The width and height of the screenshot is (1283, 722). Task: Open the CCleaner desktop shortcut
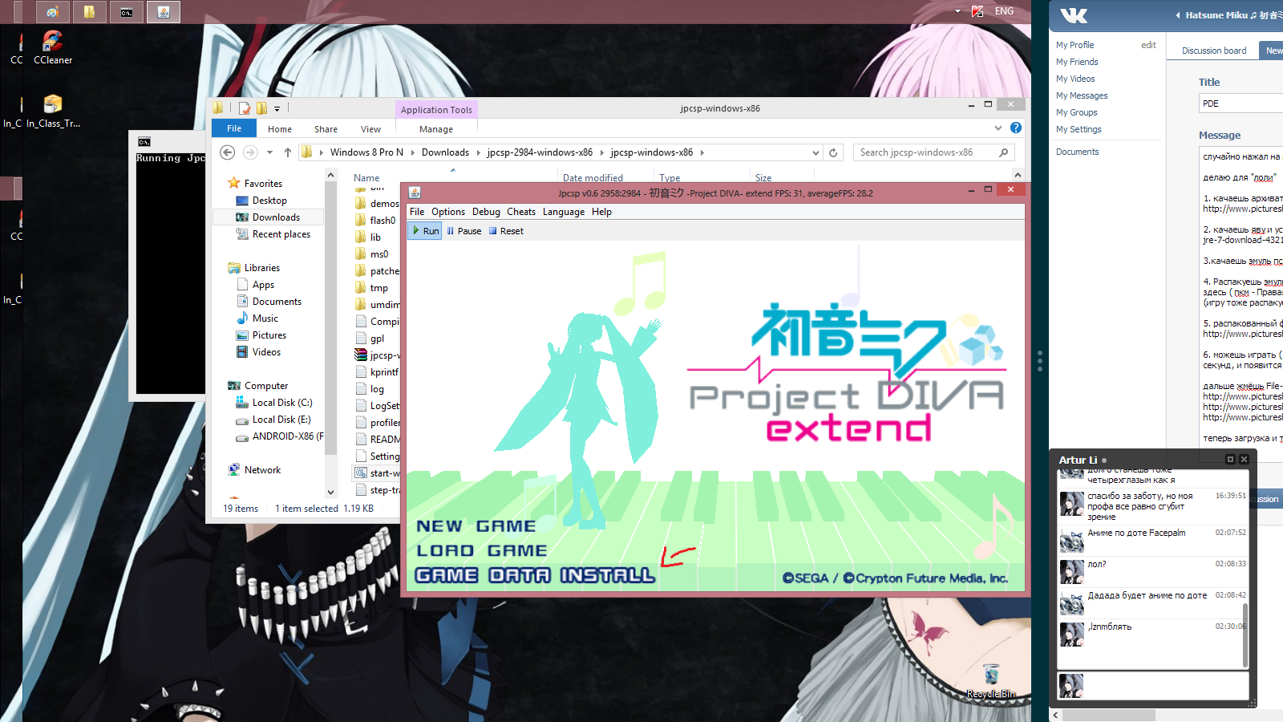[53, 48]
